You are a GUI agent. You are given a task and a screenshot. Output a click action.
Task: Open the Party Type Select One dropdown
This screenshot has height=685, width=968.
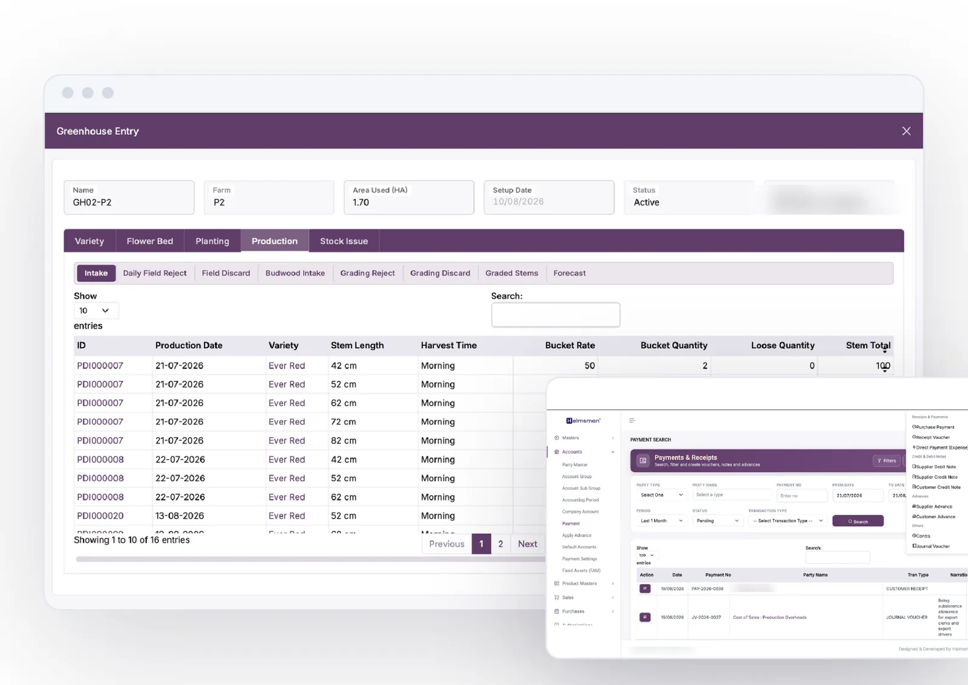pyautogui.click(x=661, y=495)
